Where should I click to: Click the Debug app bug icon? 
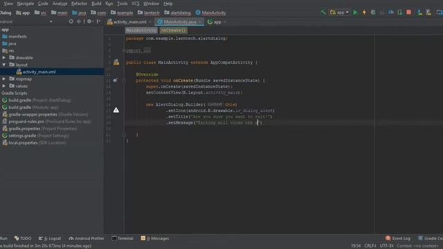point(373,12)
